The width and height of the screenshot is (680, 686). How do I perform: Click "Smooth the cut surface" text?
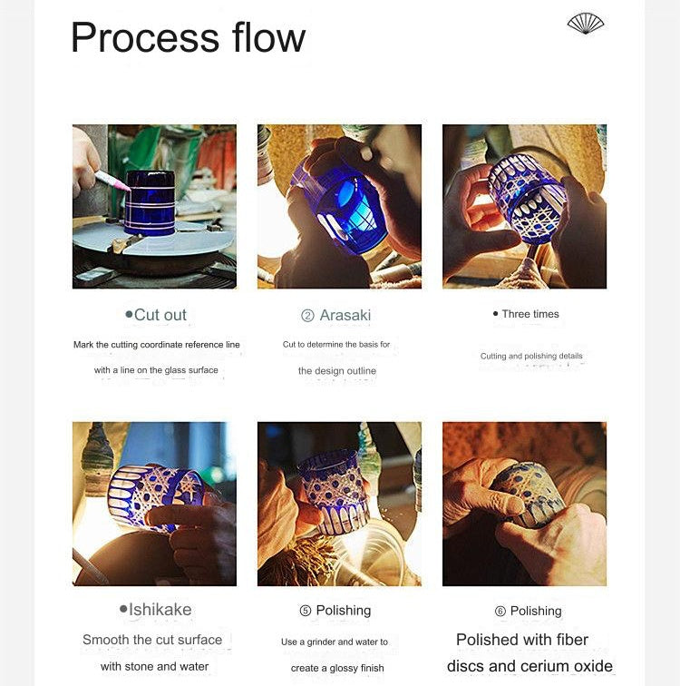(152, 640)
